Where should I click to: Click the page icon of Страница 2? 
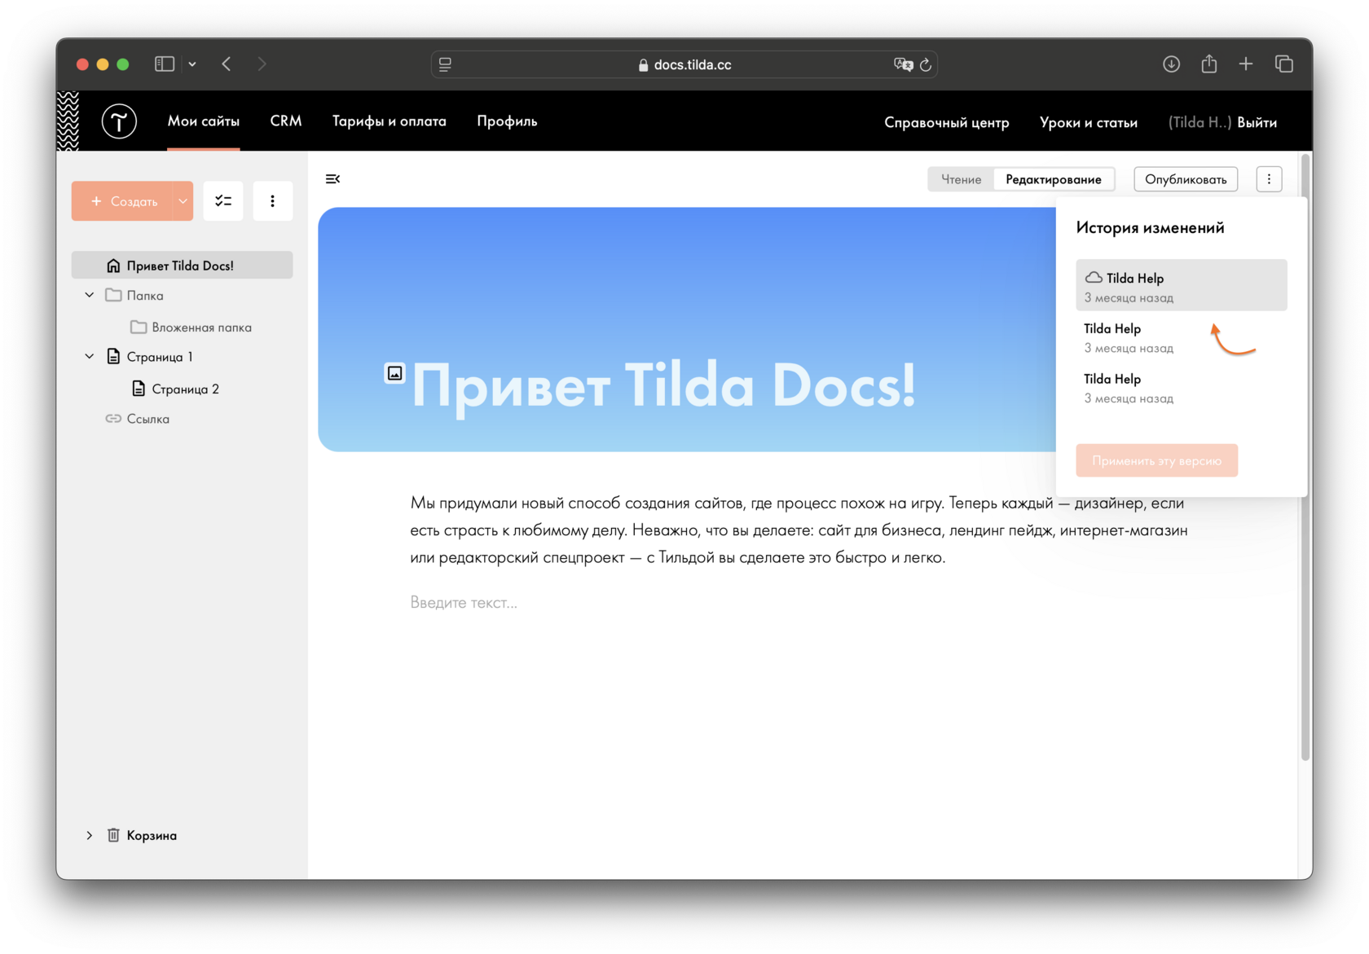(139, 389)
